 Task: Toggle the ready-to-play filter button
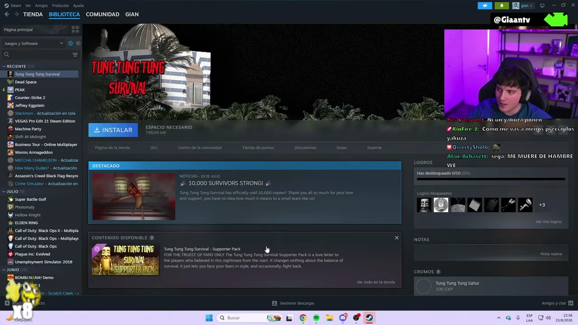[78, 43]
